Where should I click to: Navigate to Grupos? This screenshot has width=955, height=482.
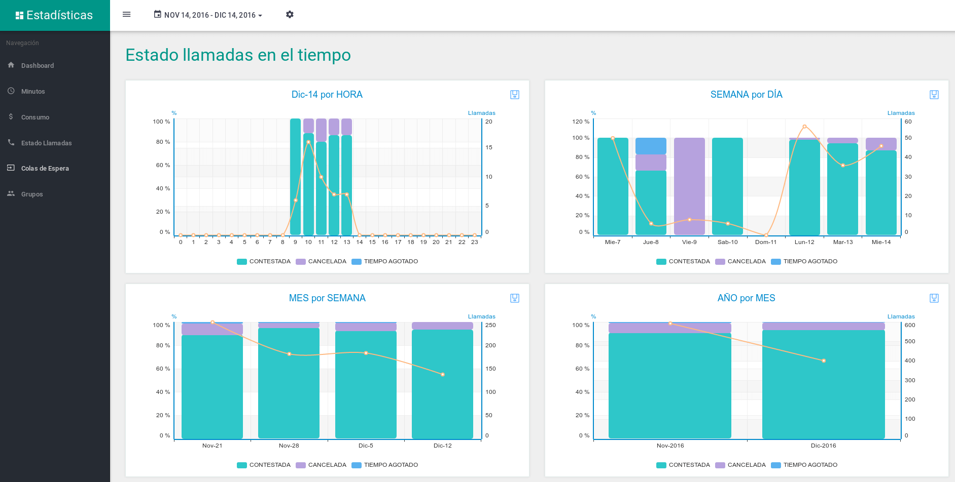click(55, 194)
